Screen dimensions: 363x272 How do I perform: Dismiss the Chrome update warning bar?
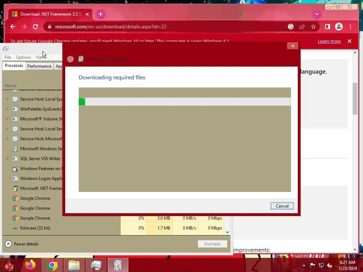pyautogui.click(x=349, y=41)
